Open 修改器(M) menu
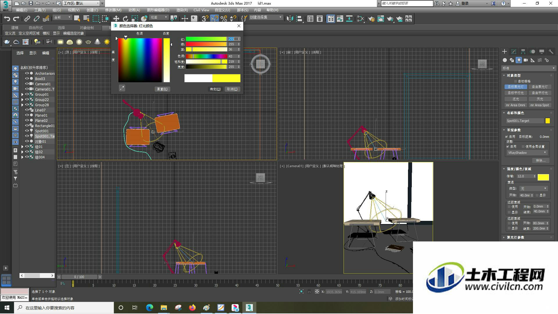The width and height of the screenshot is (558, 314). coord(113,10)
